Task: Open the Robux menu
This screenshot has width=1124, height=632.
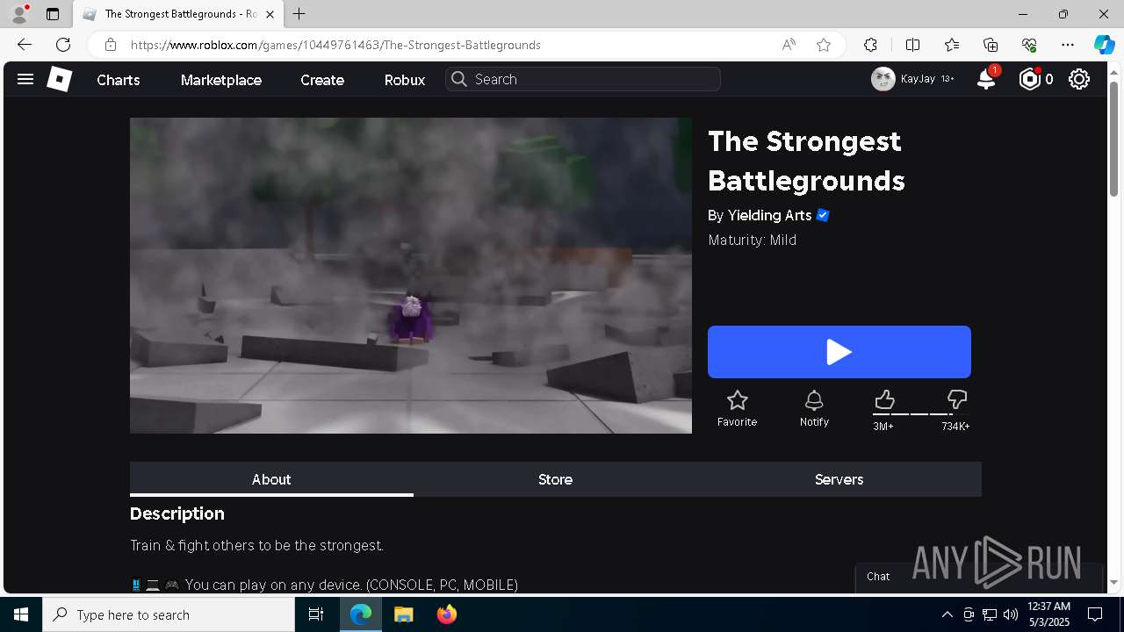Action: pyautogui.click(x=405, y=80)
